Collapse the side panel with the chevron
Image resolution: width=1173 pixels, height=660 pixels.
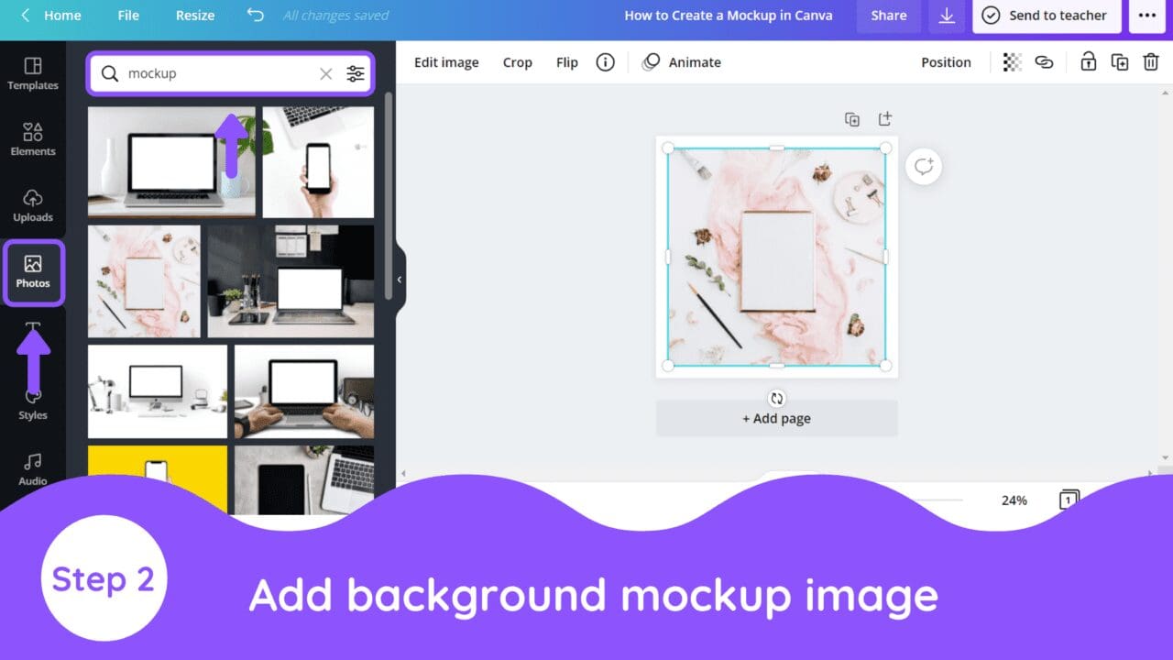(400, 280)
